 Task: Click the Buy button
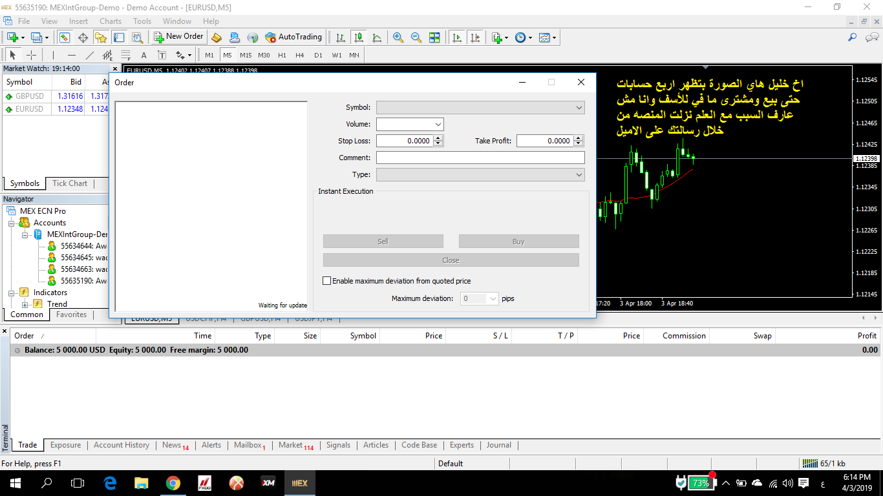click(518, 242)
